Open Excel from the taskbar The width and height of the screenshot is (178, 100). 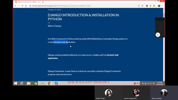43,83
